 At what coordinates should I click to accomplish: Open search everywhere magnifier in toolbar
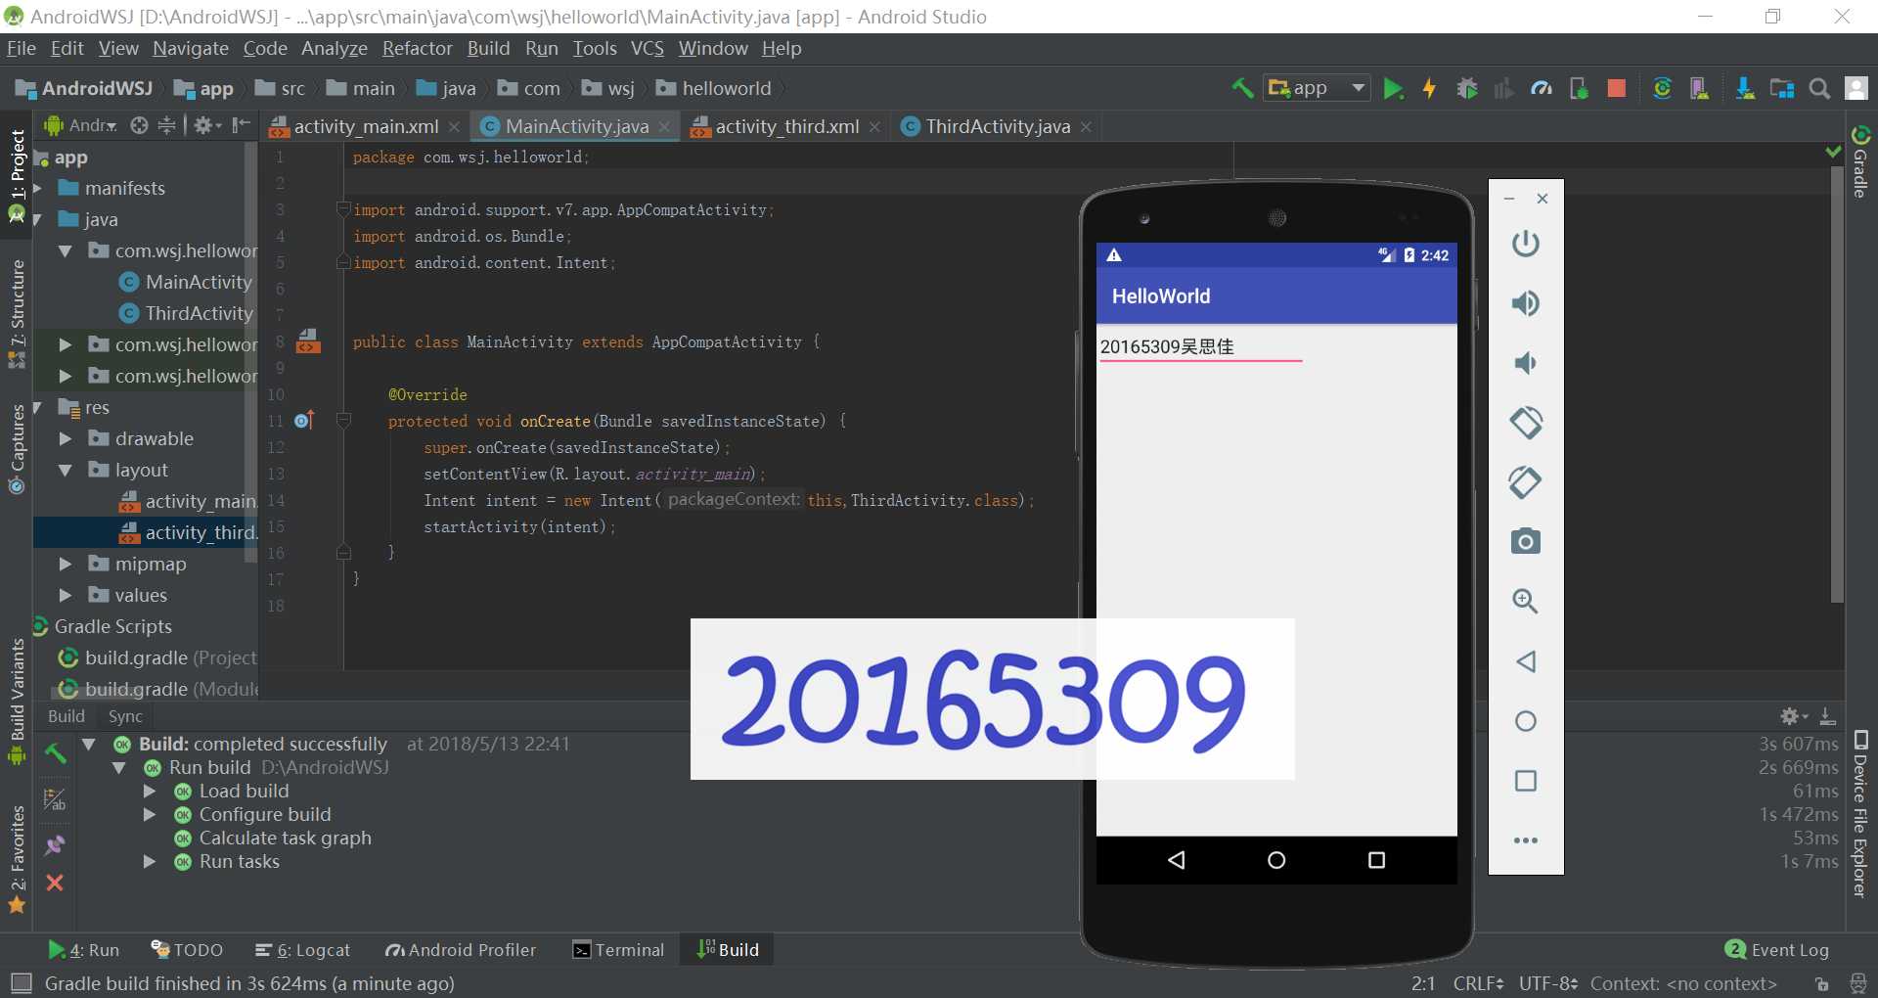(x=1819, y=89)
